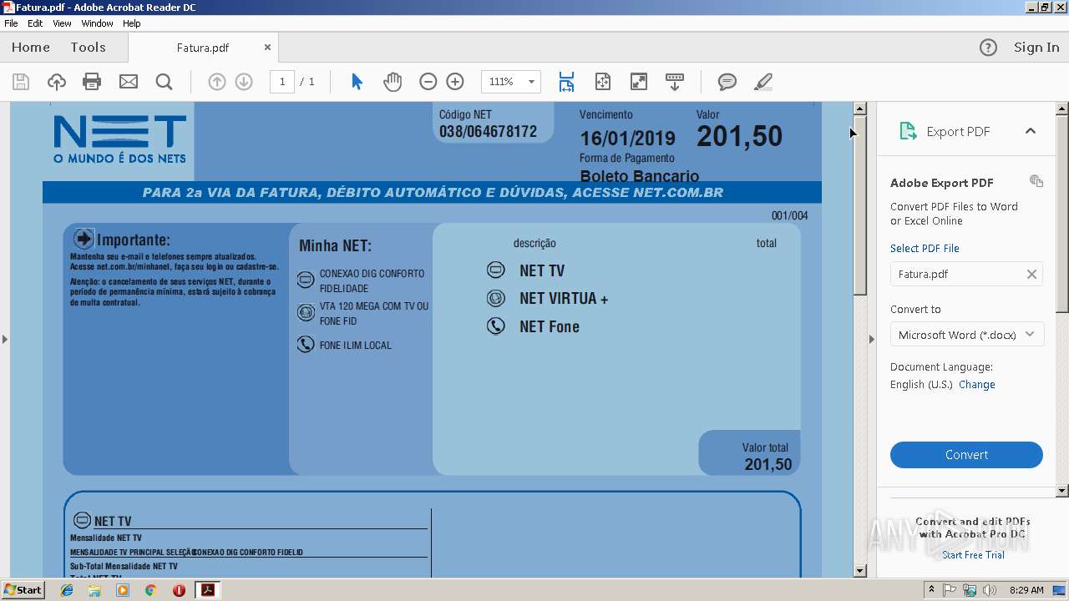Click the fit one full page icon
The width and height of the screenshot is (1069, 601).
click(x=603, y=82)
